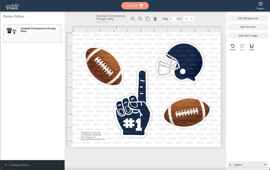Go to previous page arrow
The width and height of the screenshot is (270, 170).
186,19
